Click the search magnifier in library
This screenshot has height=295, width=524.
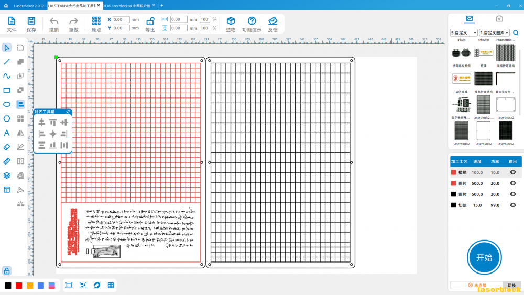(516, 32)
